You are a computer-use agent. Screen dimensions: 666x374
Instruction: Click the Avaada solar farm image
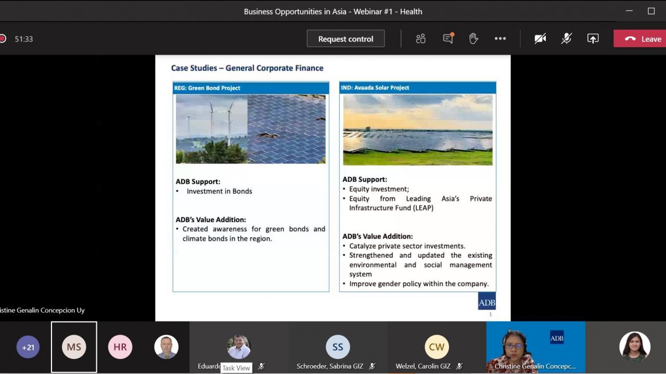tap(418, 130)
